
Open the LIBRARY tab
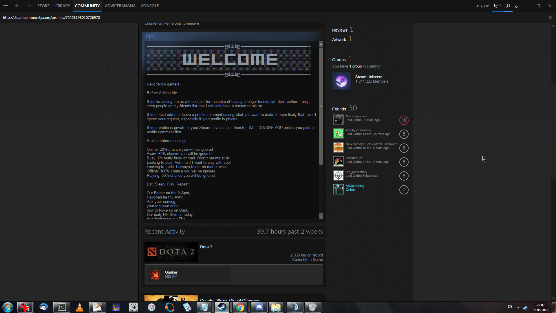(x=62, y=6)
